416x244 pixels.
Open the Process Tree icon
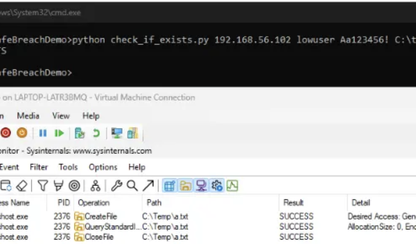[95, 186]
